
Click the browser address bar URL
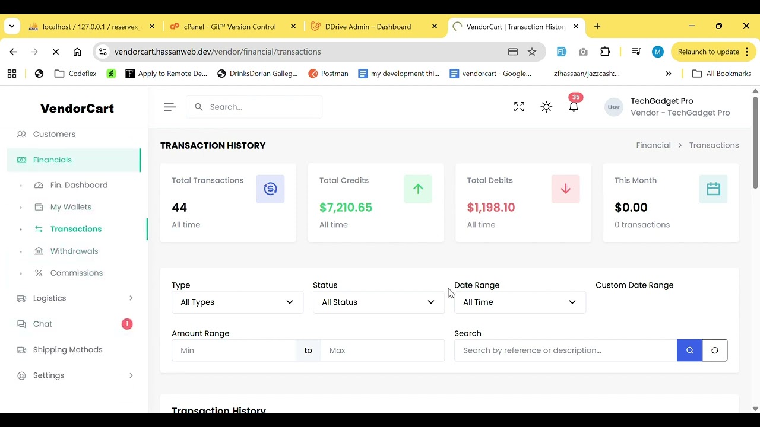pyautogui.click(x=217, y=52)
